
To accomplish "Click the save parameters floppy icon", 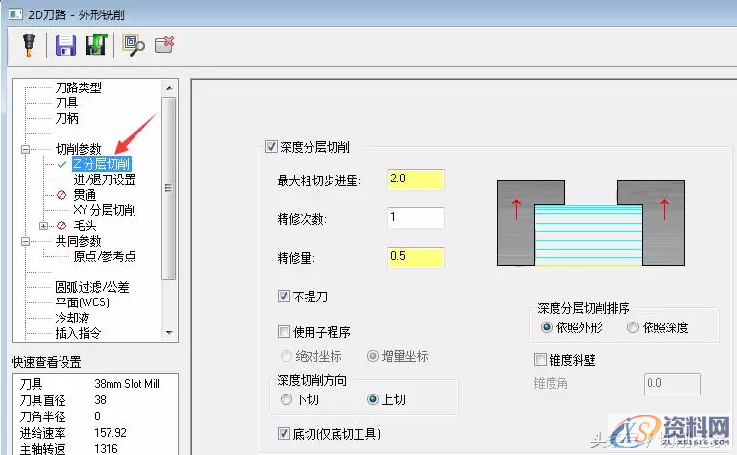I will (65, 45).
